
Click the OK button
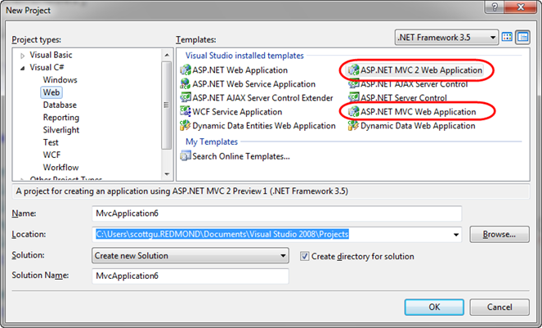(x=434, y=307)
